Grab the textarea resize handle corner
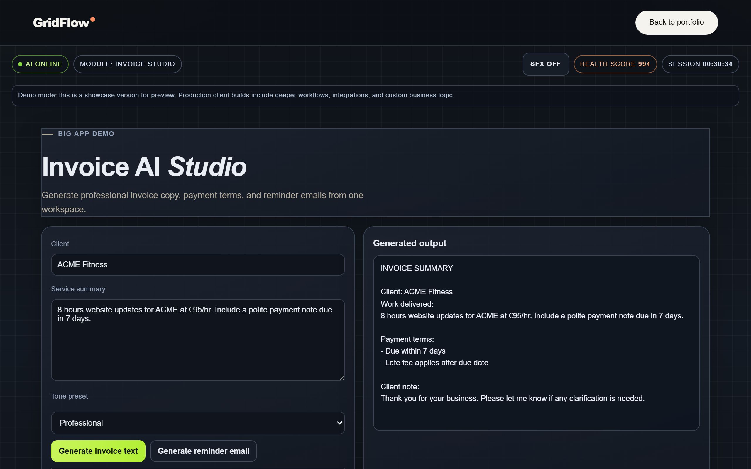The width and height of the screenshot is (751, 469). pos(342,378)
